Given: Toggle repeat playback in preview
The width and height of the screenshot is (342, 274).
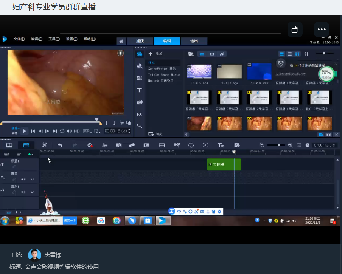Looking at the screenshot, I should coord(62,131).
